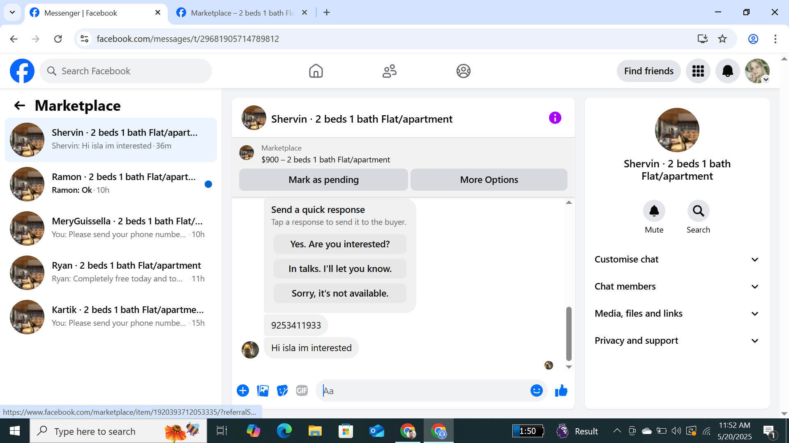
Task: Expand the Chat members section
Action: (x=677, y=287)
